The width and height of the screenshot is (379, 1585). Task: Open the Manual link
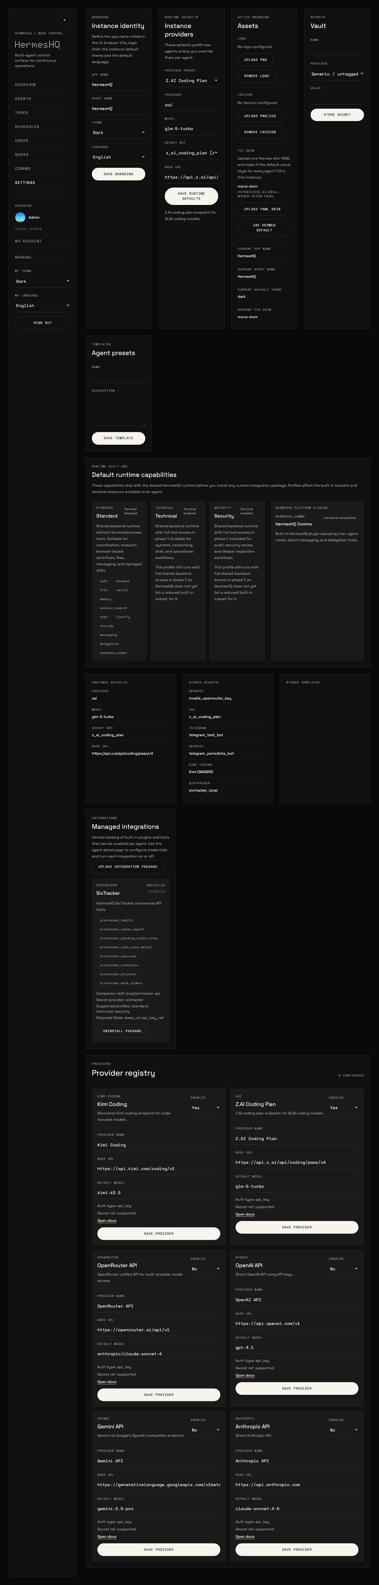[x=42, y=257]
